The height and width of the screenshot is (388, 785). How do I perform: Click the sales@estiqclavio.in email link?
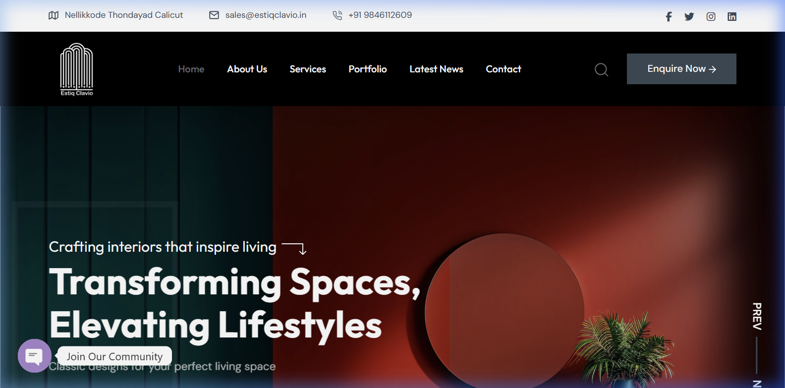(266, 15)
